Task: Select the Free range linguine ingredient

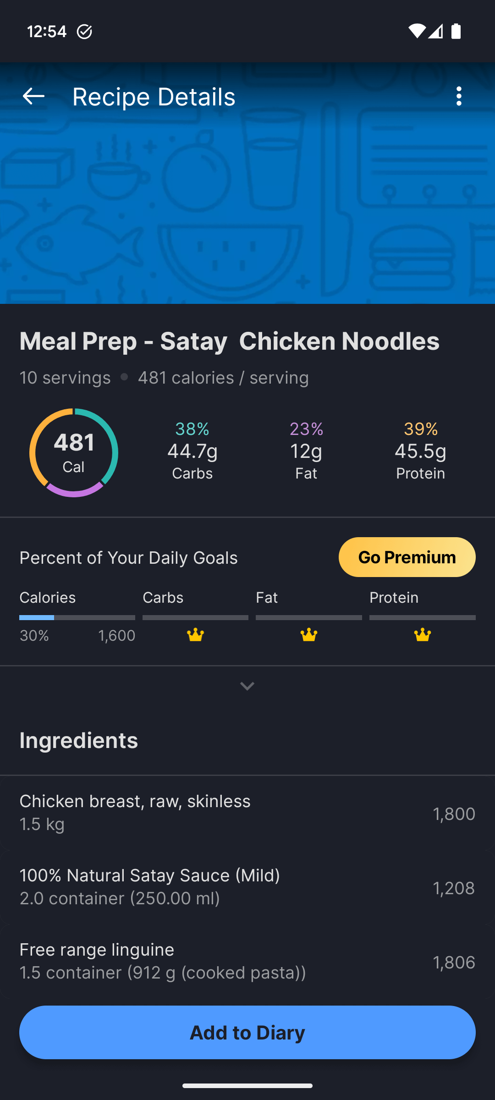Action: pos(247,961)
